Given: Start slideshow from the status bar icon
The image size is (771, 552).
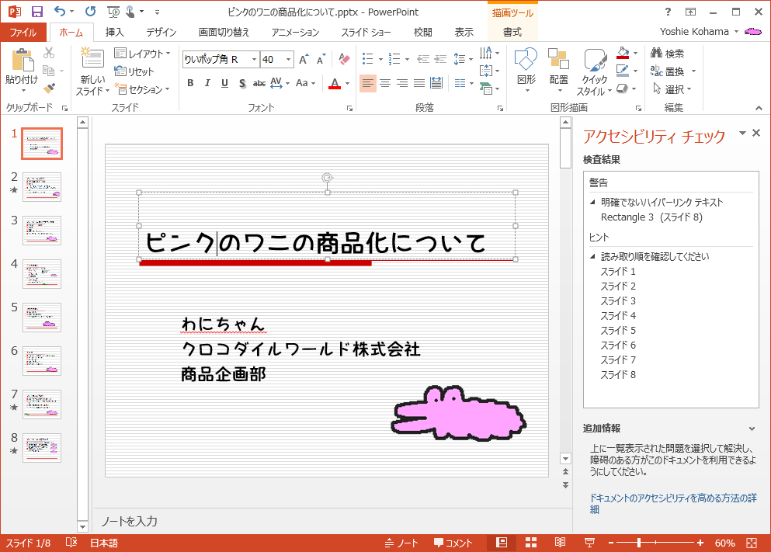Looking at the screenshot, I should pos(589,543).
